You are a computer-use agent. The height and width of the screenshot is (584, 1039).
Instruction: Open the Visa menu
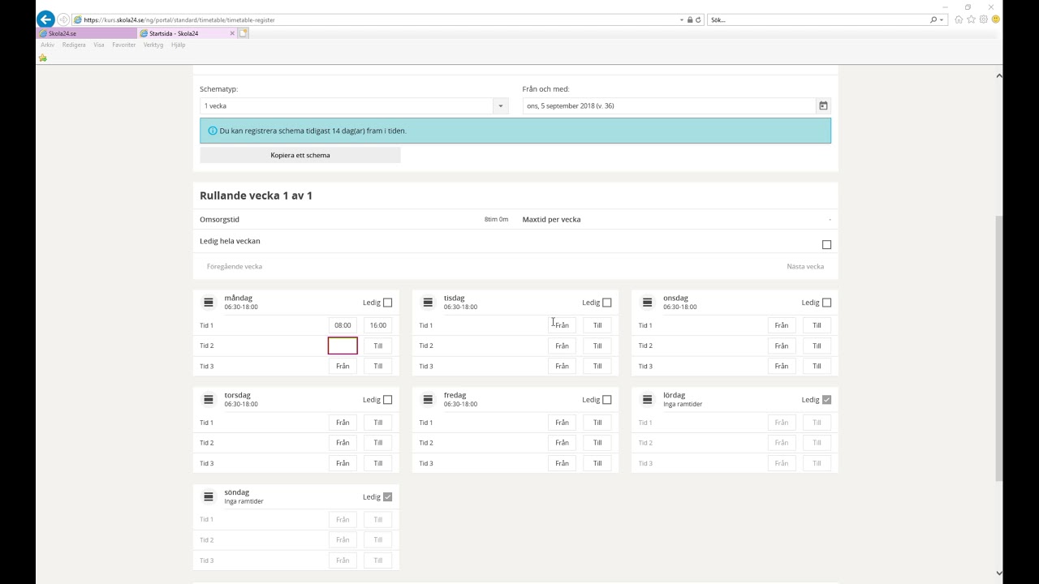pyautogui.click(x=99, y=45)
